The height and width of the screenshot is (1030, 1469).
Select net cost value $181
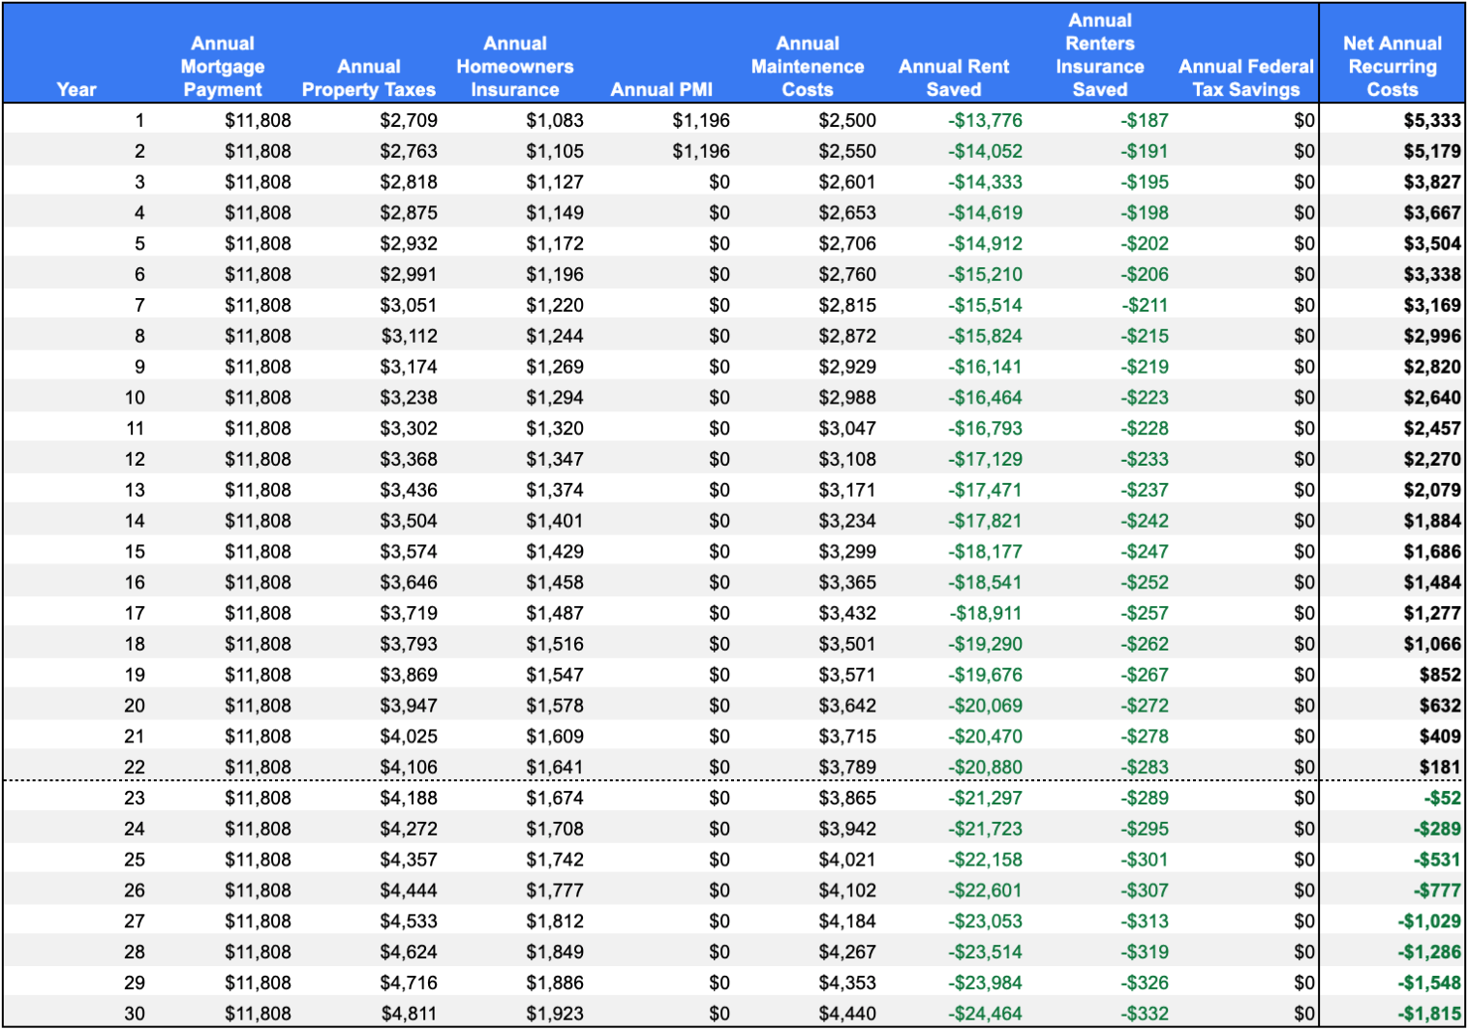1440,768
